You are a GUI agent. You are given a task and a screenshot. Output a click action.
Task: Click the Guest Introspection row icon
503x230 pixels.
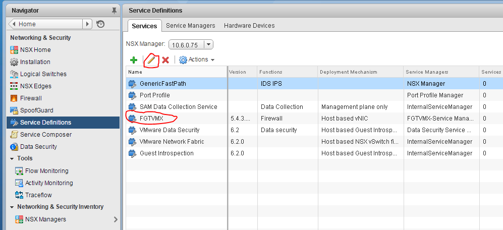133,153
